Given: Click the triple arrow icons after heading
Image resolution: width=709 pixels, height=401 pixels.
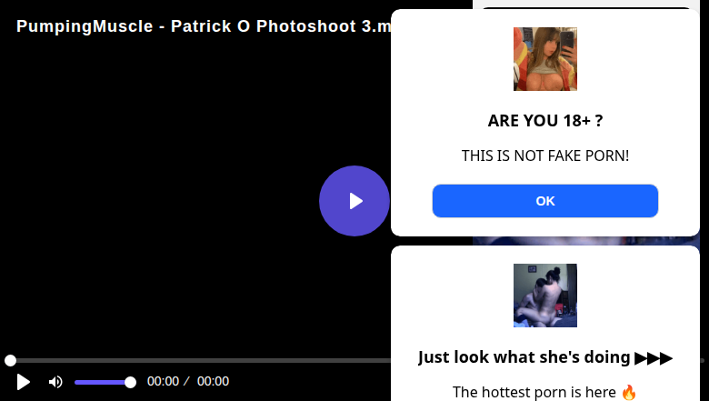Looking at the screenshot, I should (654, 357).
